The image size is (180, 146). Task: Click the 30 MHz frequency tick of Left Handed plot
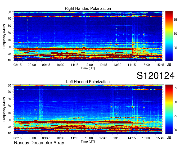click(x=9, y=120)
